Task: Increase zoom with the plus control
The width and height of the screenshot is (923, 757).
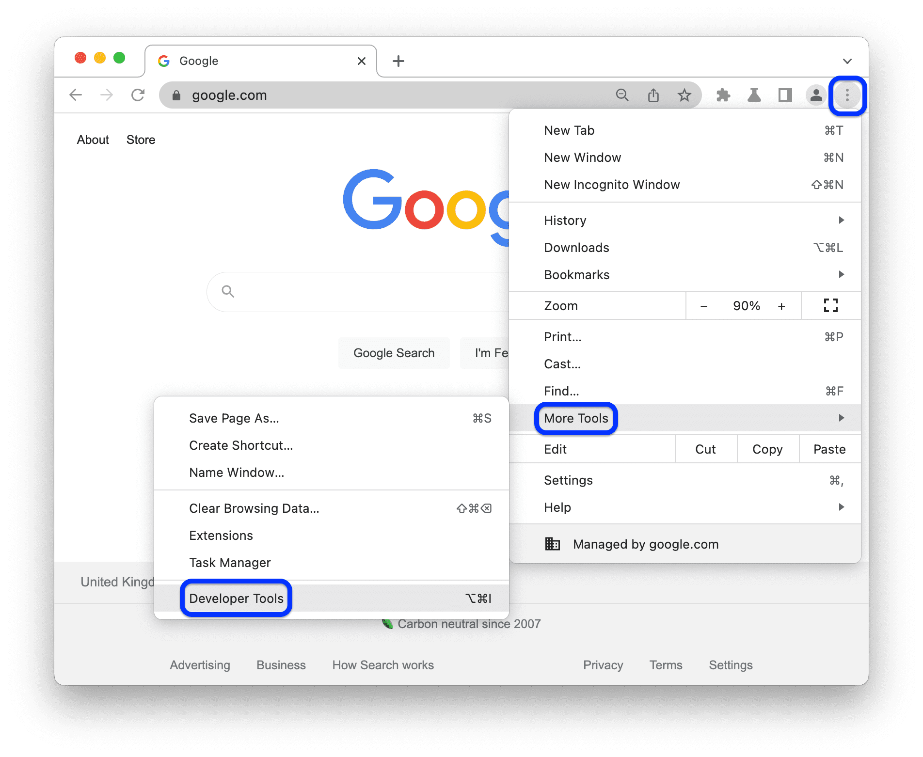Action: tap(782, 305)
